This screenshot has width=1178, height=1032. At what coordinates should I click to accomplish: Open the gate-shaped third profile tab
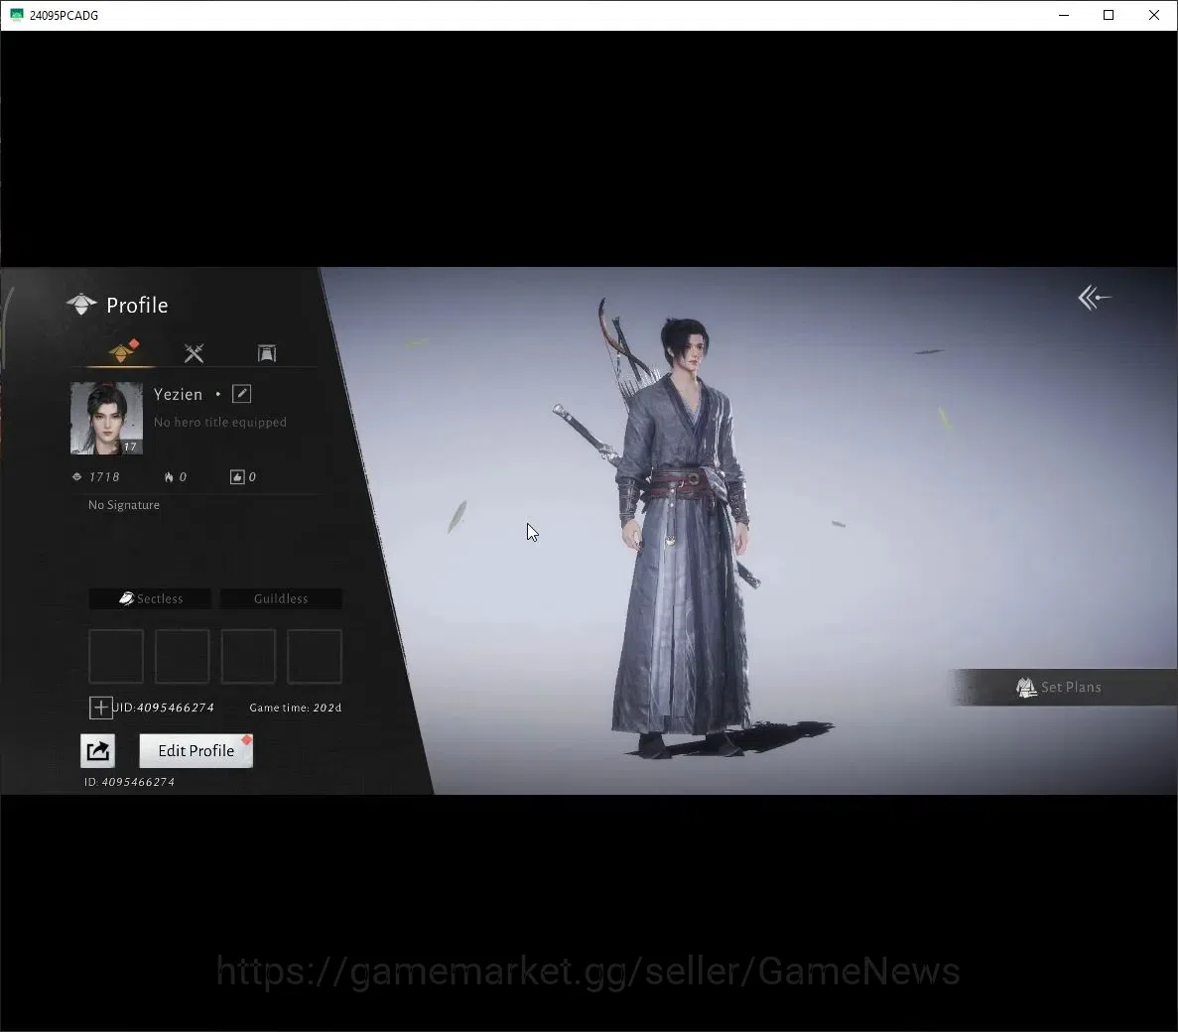(267, 353)
